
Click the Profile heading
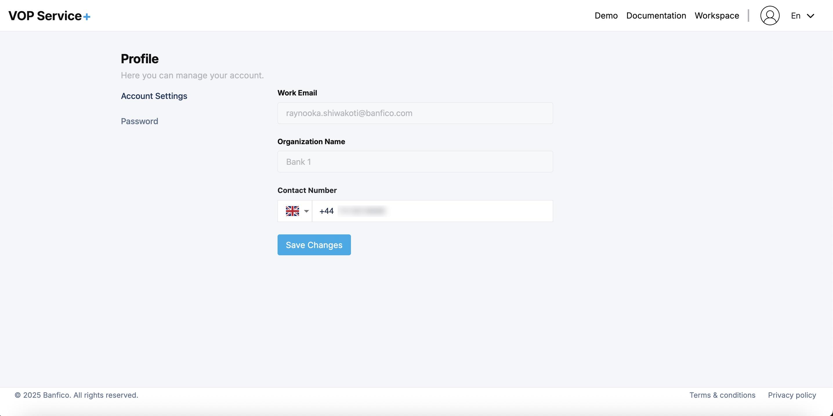pyautogui.click(x=140, y=59)
